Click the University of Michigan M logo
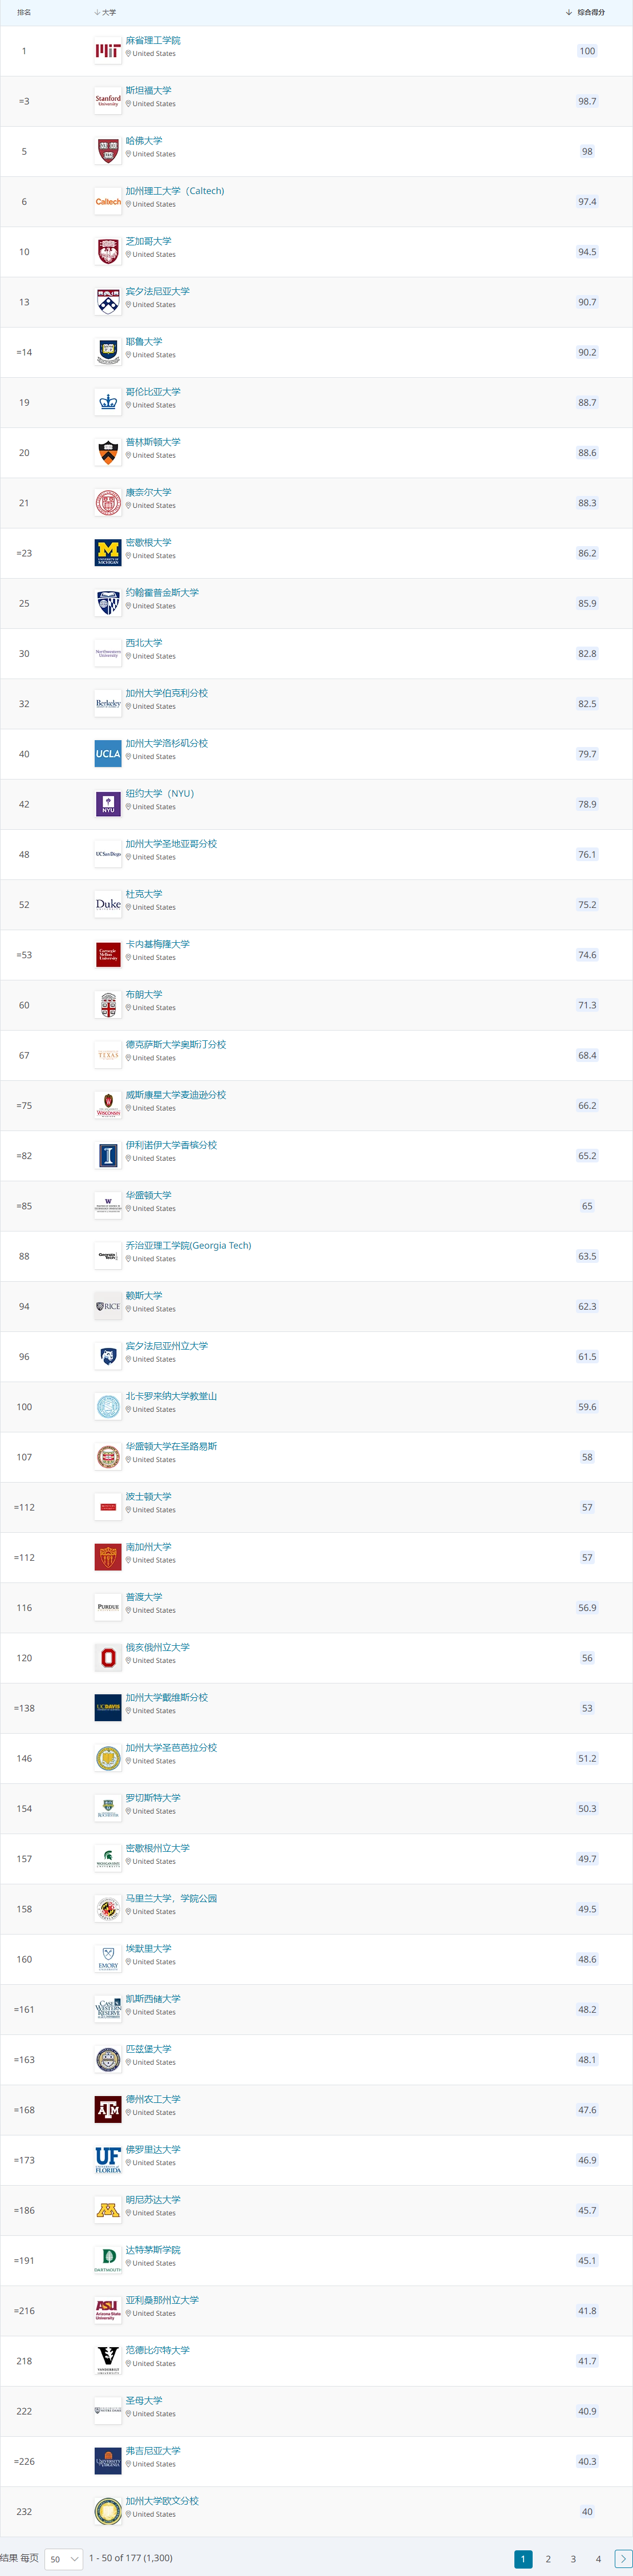The height and width of the screenshot is (2576, 633). [x=108, y=553]
